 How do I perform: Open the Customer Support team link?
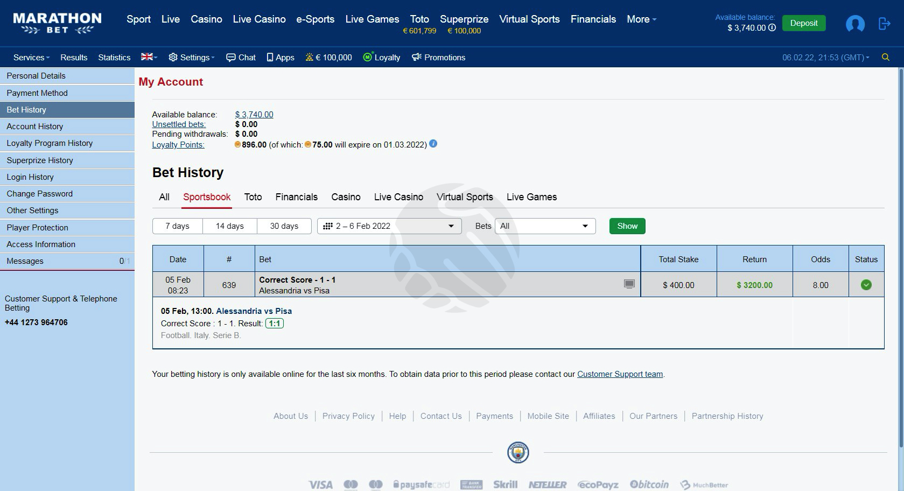coord(620,374)
